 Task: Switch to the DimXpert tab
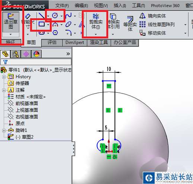point(75,42)
